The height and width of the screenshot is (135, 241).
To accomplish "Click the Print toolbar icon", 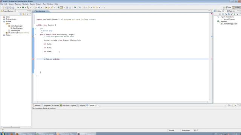I will [13, 7].
